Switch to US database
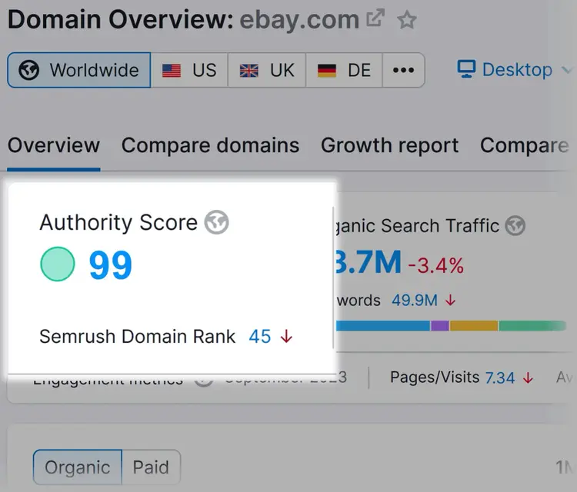The height and width of the screenshot is (492, 577). [x=189, y=70]
